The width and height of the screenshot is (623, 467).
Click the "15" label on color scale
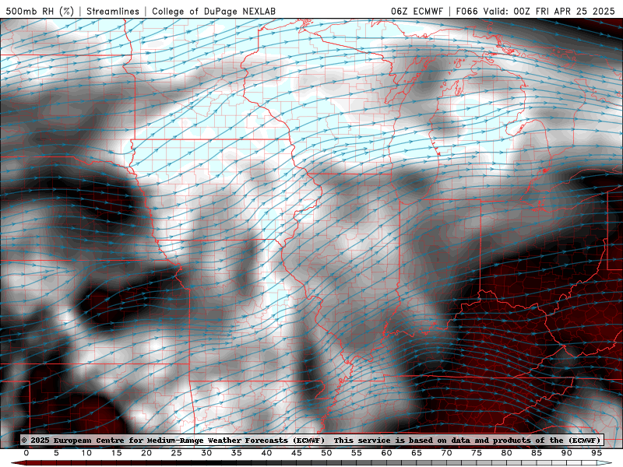(x=116, y=453)
